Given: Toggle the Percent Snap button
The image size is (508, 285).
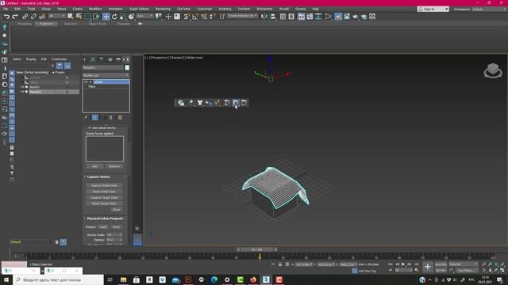Looking at the screenshot, I should tap(204, 17).
